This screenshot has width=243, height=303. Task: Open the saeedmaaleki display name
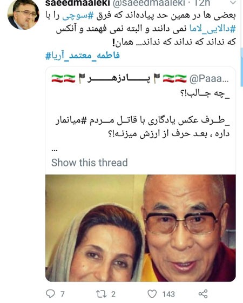(x=78, y=3)
